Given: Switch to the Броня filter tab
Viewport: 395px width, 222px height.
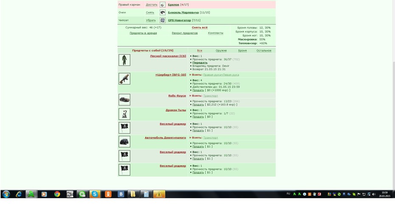Looking at the screenshot, I should tap(243, 51).
